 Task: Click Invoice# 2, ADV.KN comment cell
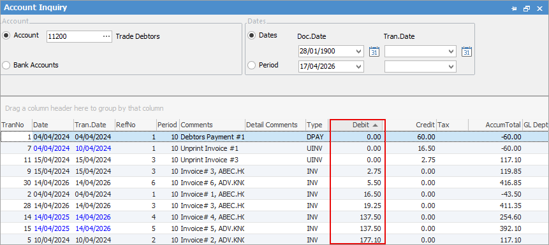(212, 240)
